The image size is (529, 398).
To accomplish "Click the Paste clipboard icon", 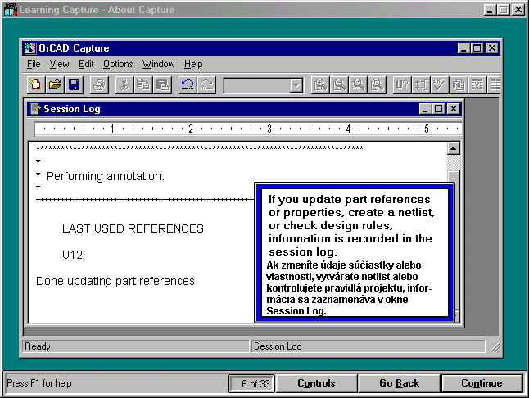I will 162,84.
